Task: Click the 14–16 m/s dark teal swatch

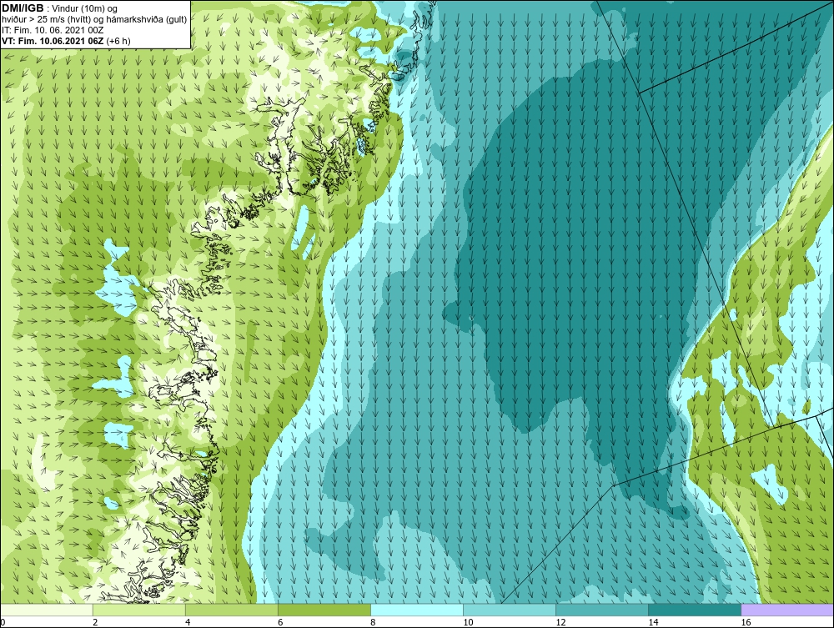Action: pos(695,610)
